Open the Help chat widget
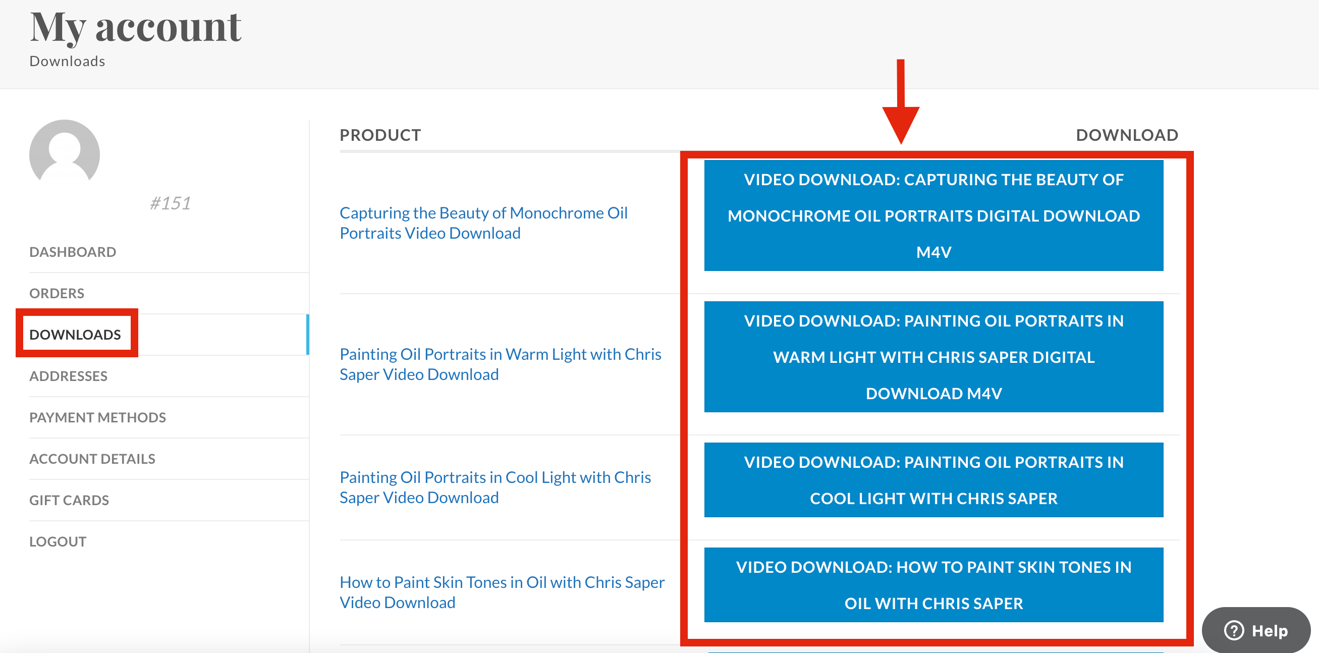This screenshot has width=1319, height=653. coord(1256,630)
